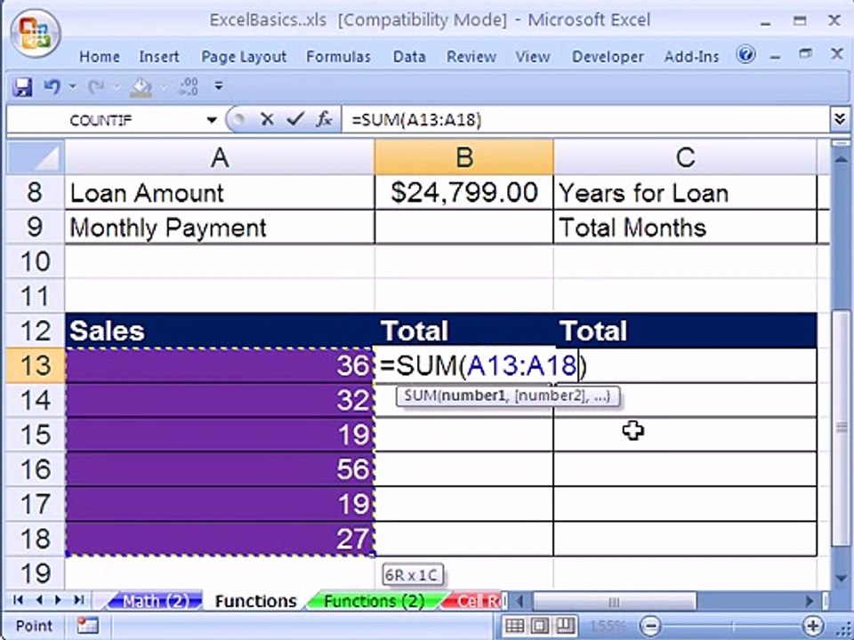The height and width of the screenshot is (640, 854).
Task: Click the Loan Amount cell
Action: pos(220,193)
